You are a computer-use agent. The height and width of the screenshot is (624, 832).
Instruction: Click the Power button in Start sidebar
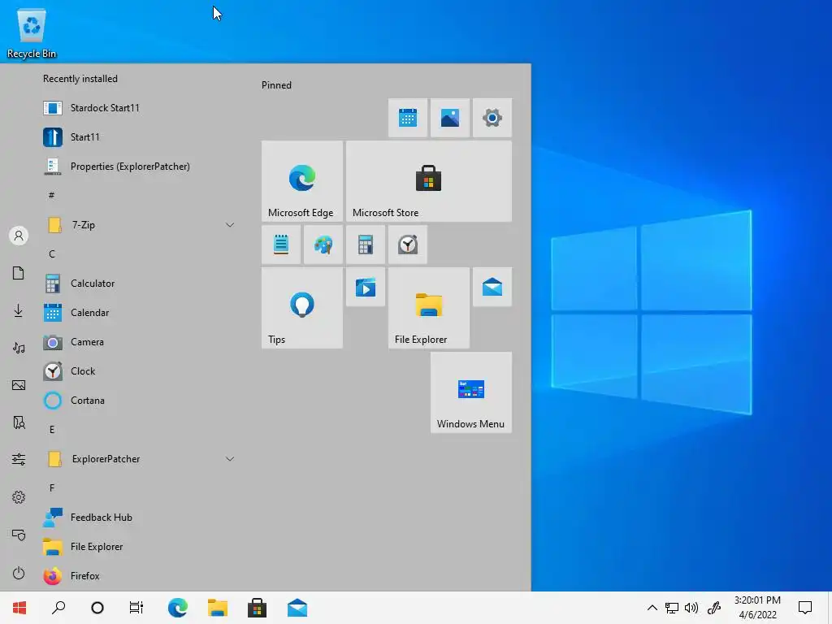(19, 573)
